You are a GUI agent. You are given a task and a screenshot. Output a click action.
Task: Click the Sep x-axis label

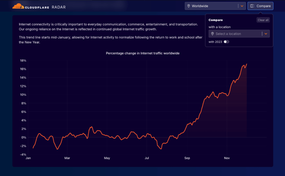187,158
